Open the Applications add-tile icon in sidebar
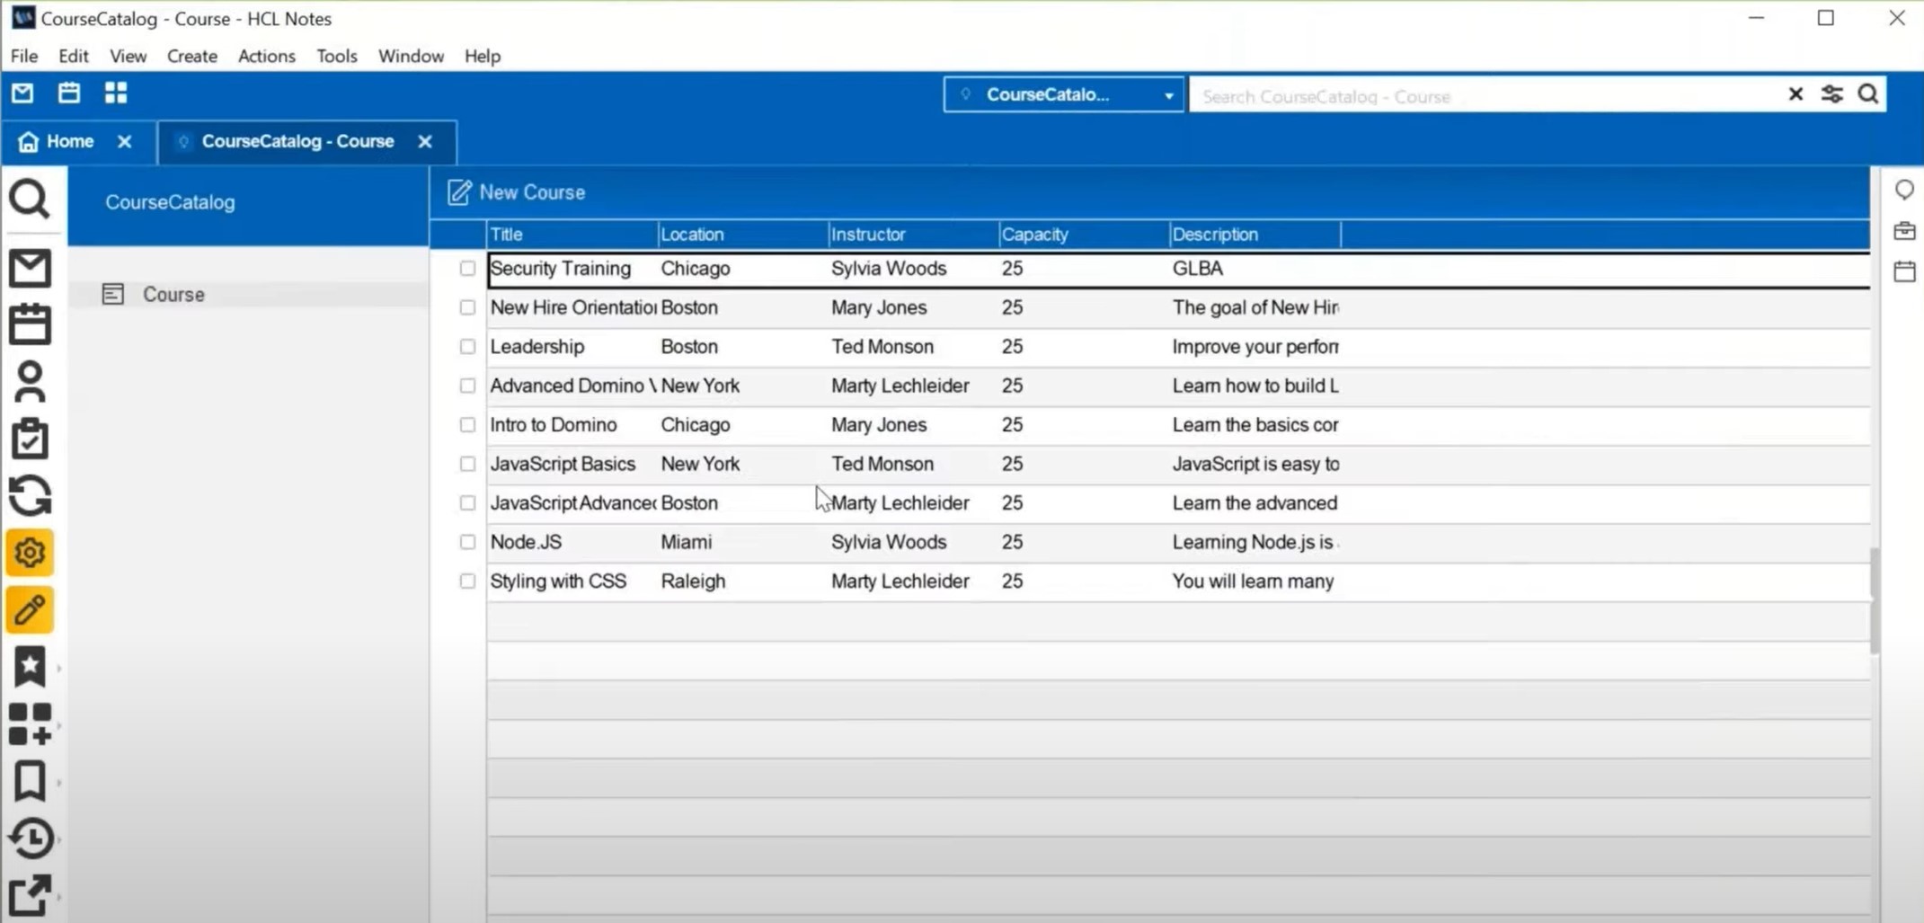The height and width of the screenshot is (923, 1924). [x=30, y=724]
